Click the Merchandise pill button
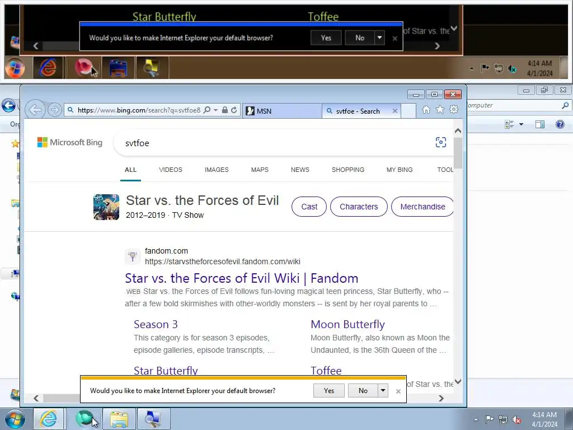Screen dimensions: 573x430 [x=422, y=207]
